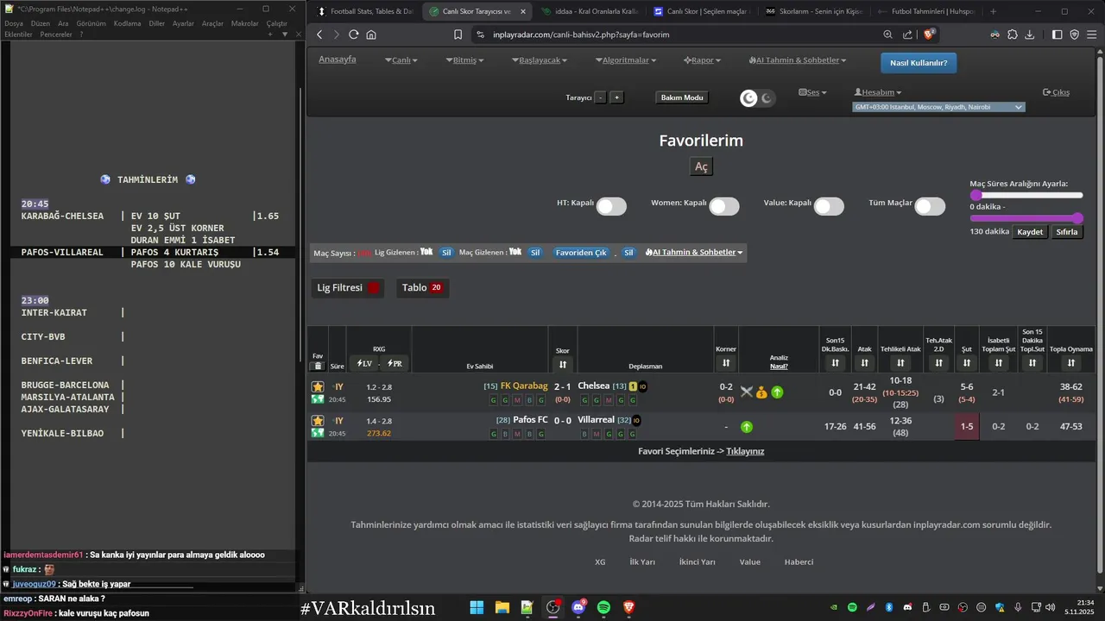This screenshot has height=621, width=1105.
Task: Click the IO badge next to Villarreal
Action: (636, 421)
